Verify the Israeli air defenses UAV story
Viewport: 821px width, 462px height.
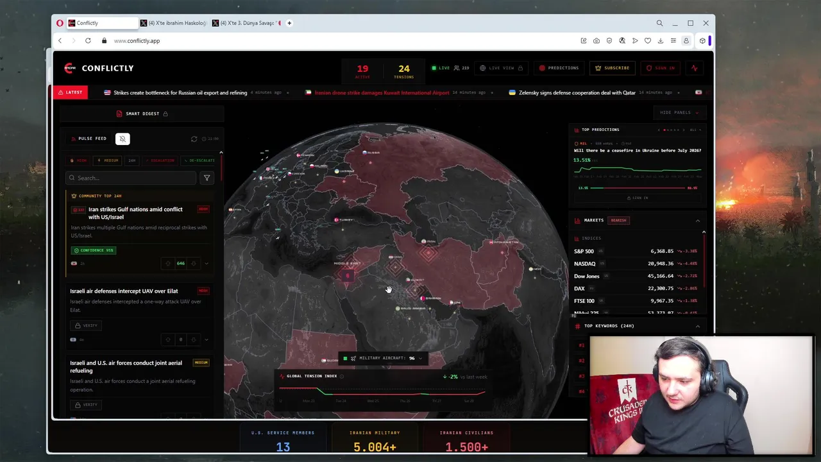point(86,325)
